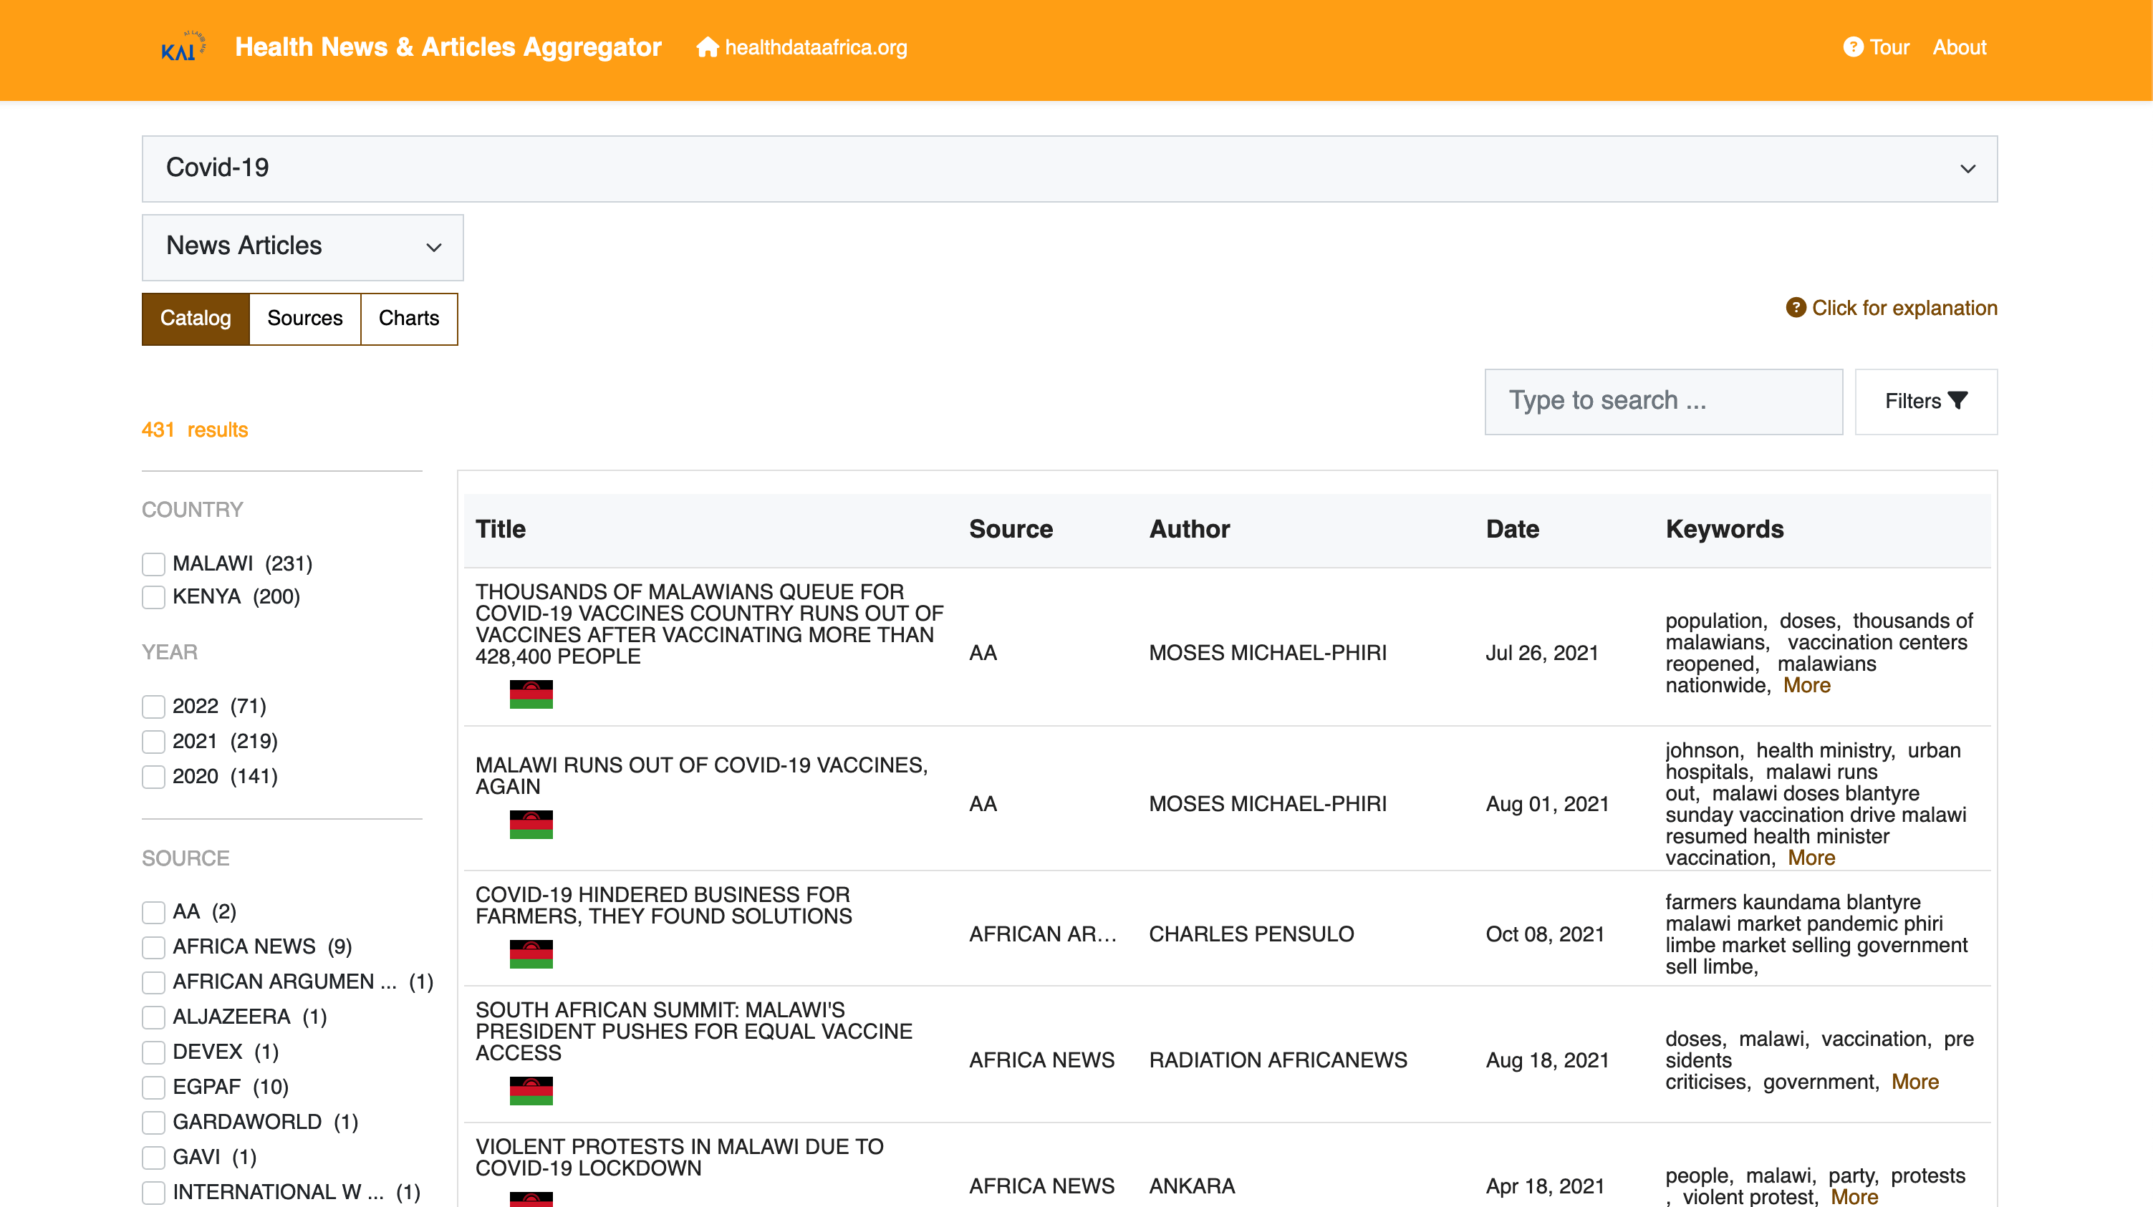Tick the 2021 year checkbox
Screen dimensions: 2153x1207
(153, 741)
